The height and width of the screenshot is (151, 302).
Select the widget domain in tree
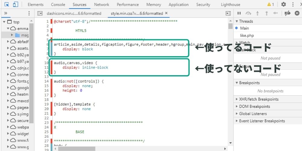(23, 134)
